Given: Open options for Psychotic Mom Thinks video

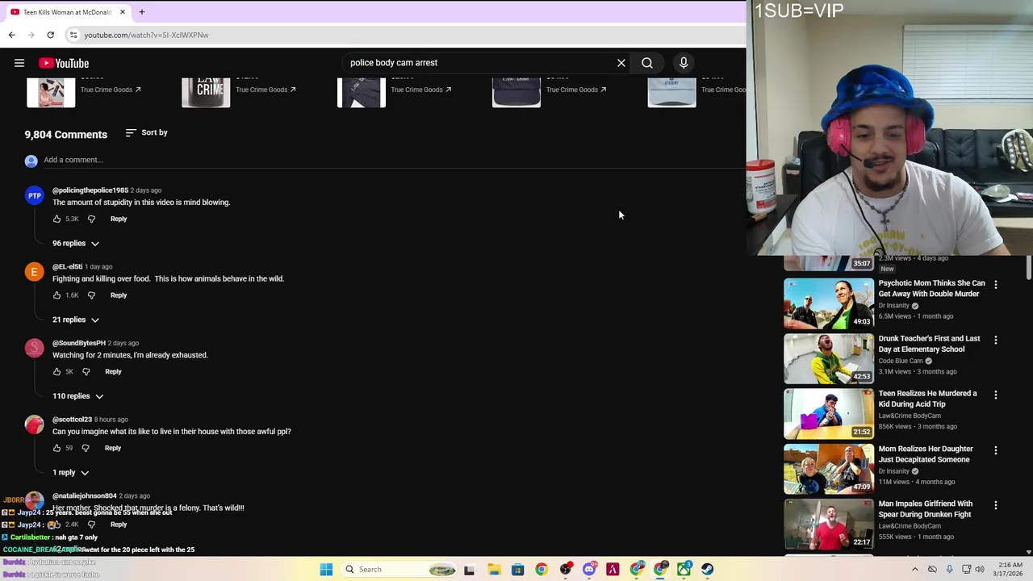Looking at the screenshot, I should tap(996, 285).
